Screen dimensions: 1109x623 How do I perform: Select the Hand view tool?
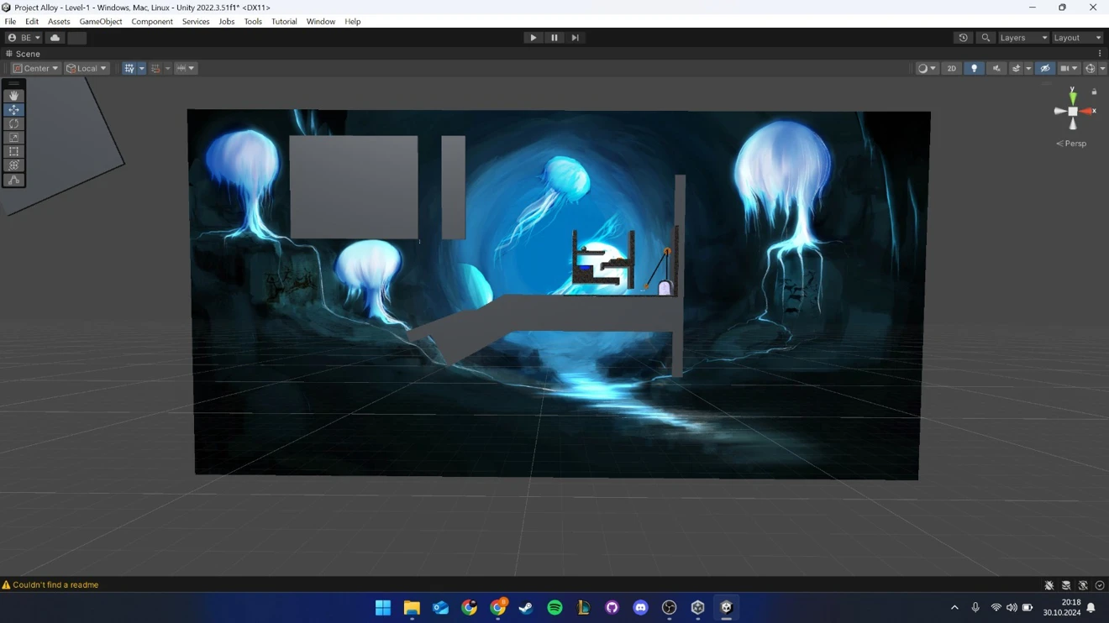point(13,96)
